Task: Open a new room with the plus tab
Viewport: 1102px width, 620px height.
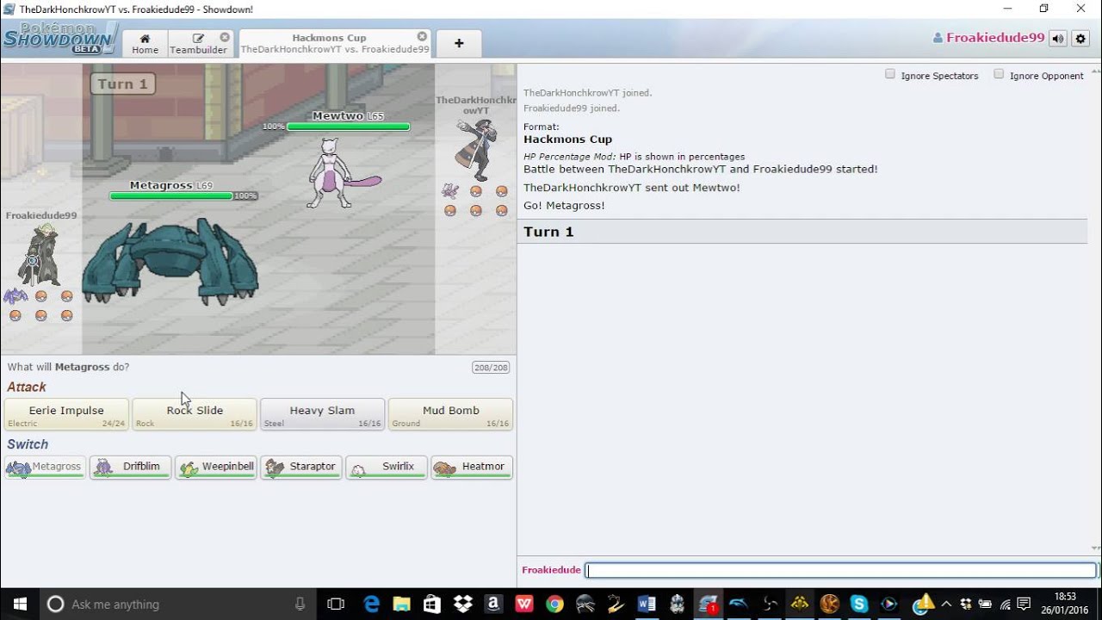Action: [459, 43]
